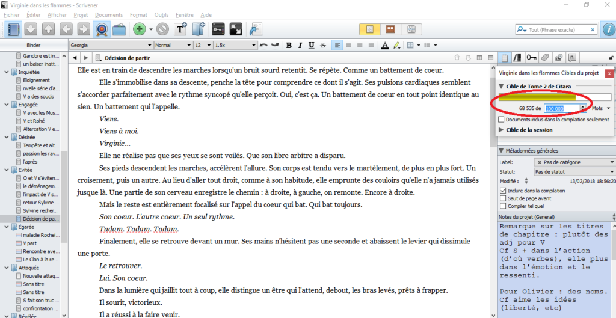Uncheck Inclure dans la compilation
The width and height of the screenshot is (616, 318).
tap(503, 191)
